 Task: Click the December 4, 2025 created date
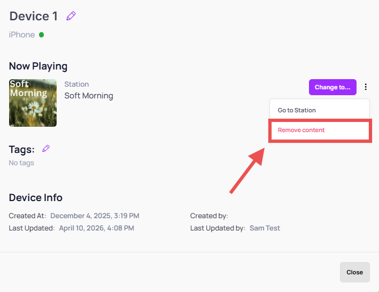[x=95, y=216]
